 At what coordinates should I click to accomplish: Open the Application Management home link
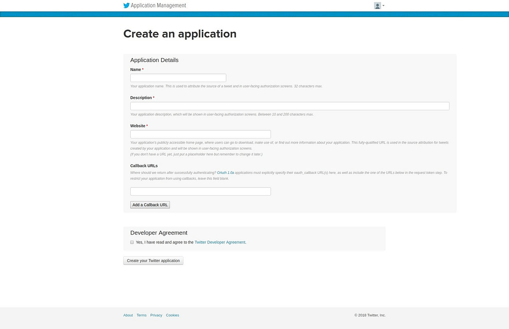click(x=159, y=5)
